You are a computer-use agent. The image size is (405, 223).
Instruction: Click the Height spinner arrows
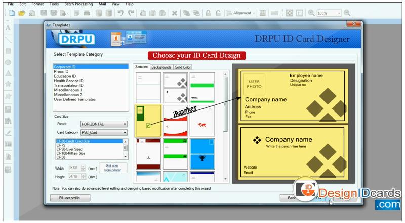coord(83,177)
